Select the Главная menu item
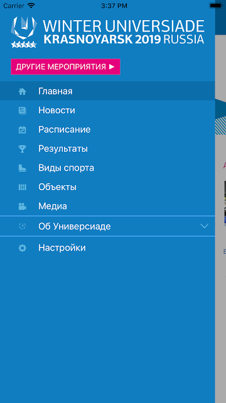 pyautogui.click(x=107, y=91)
